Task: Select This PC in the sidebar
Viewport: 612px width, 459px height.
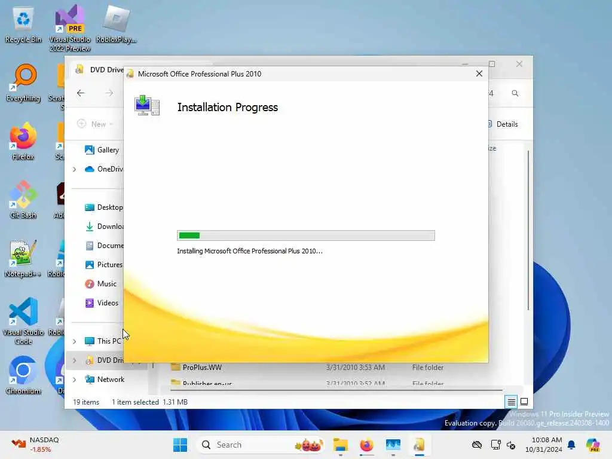Action: [x=103, y=341]
